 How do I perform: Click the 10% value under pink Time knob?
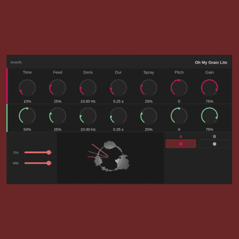coord(27,101)
